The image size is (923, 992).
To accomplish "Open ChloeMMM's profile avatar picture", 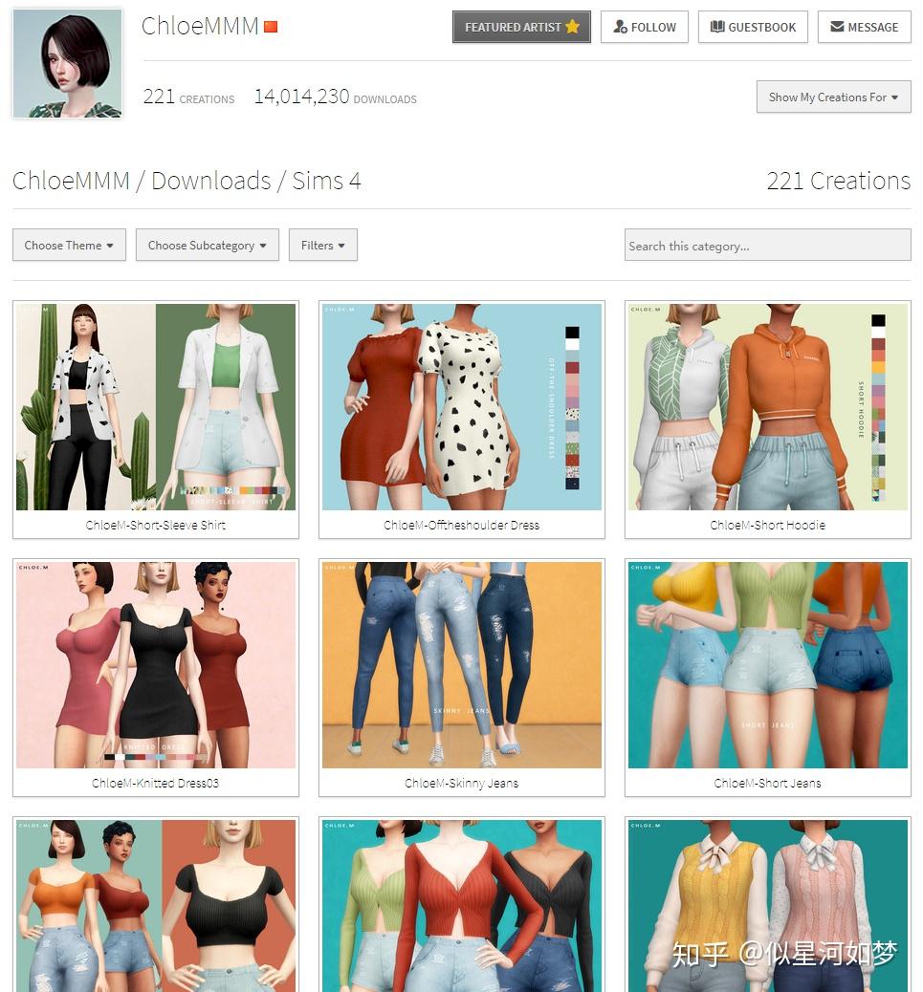I will [66, 62].
